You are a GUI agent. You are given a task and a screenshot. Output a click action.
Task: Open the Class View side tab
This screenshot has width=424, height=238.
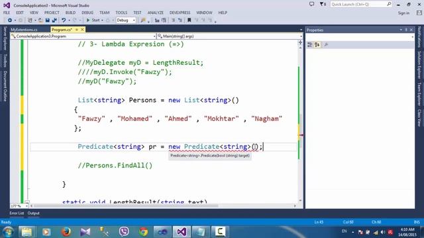pyautogui.click(x=419, y=118)
